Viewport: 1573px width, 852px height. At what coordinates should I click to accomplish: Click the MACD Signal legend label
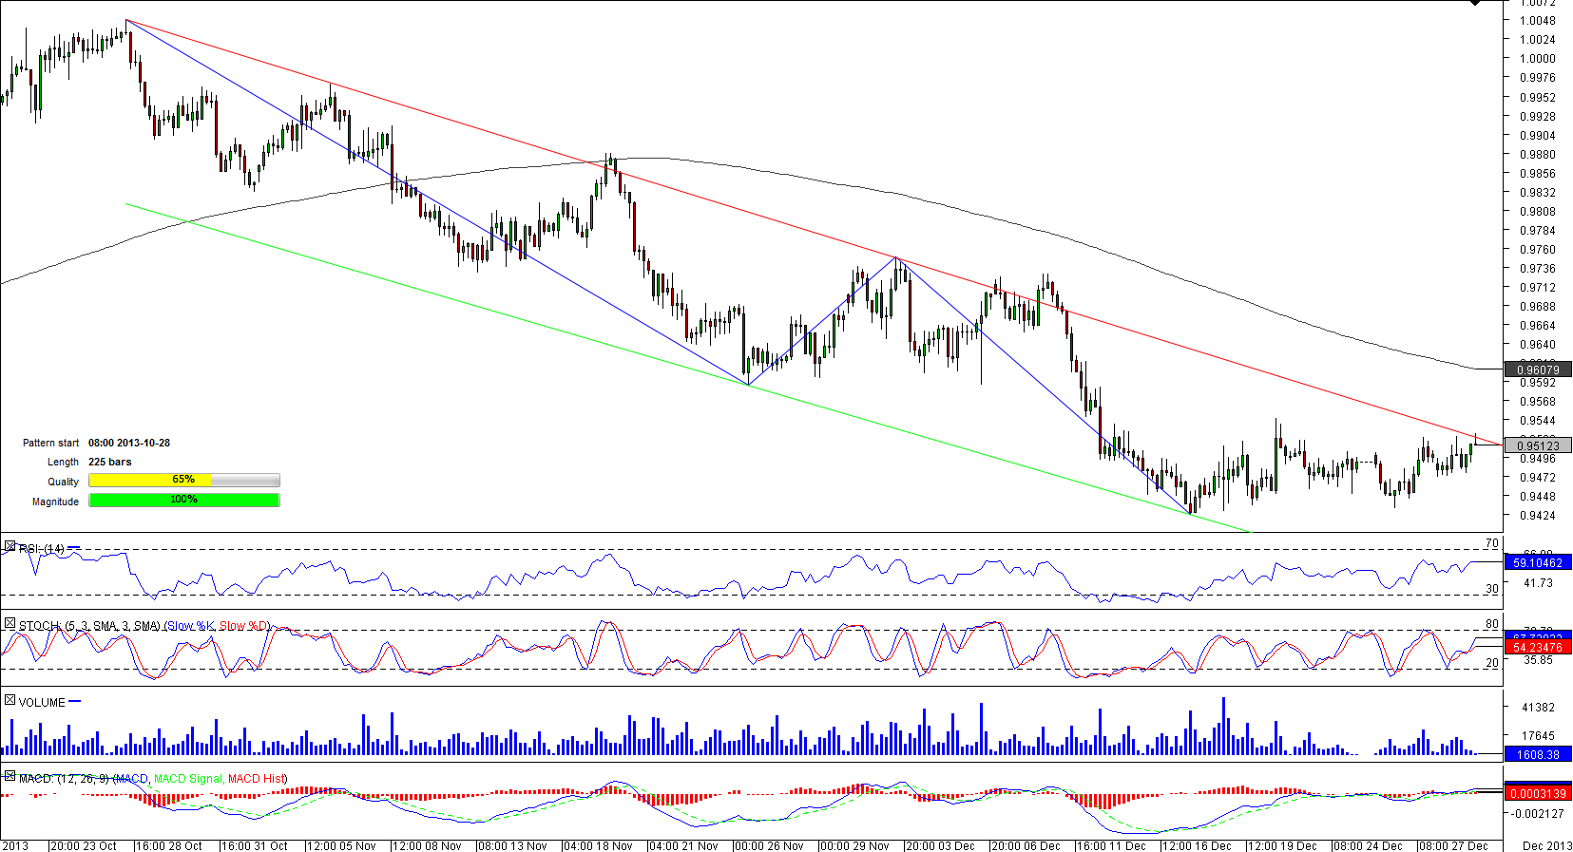click(x=187, y=779)
